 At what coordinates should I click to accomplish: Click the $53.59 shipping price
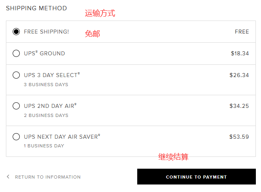point(239,137)
